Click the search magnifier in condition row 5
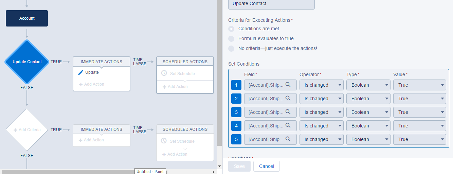The width and height of the screenshot is (453, 174). coord(288,139)
